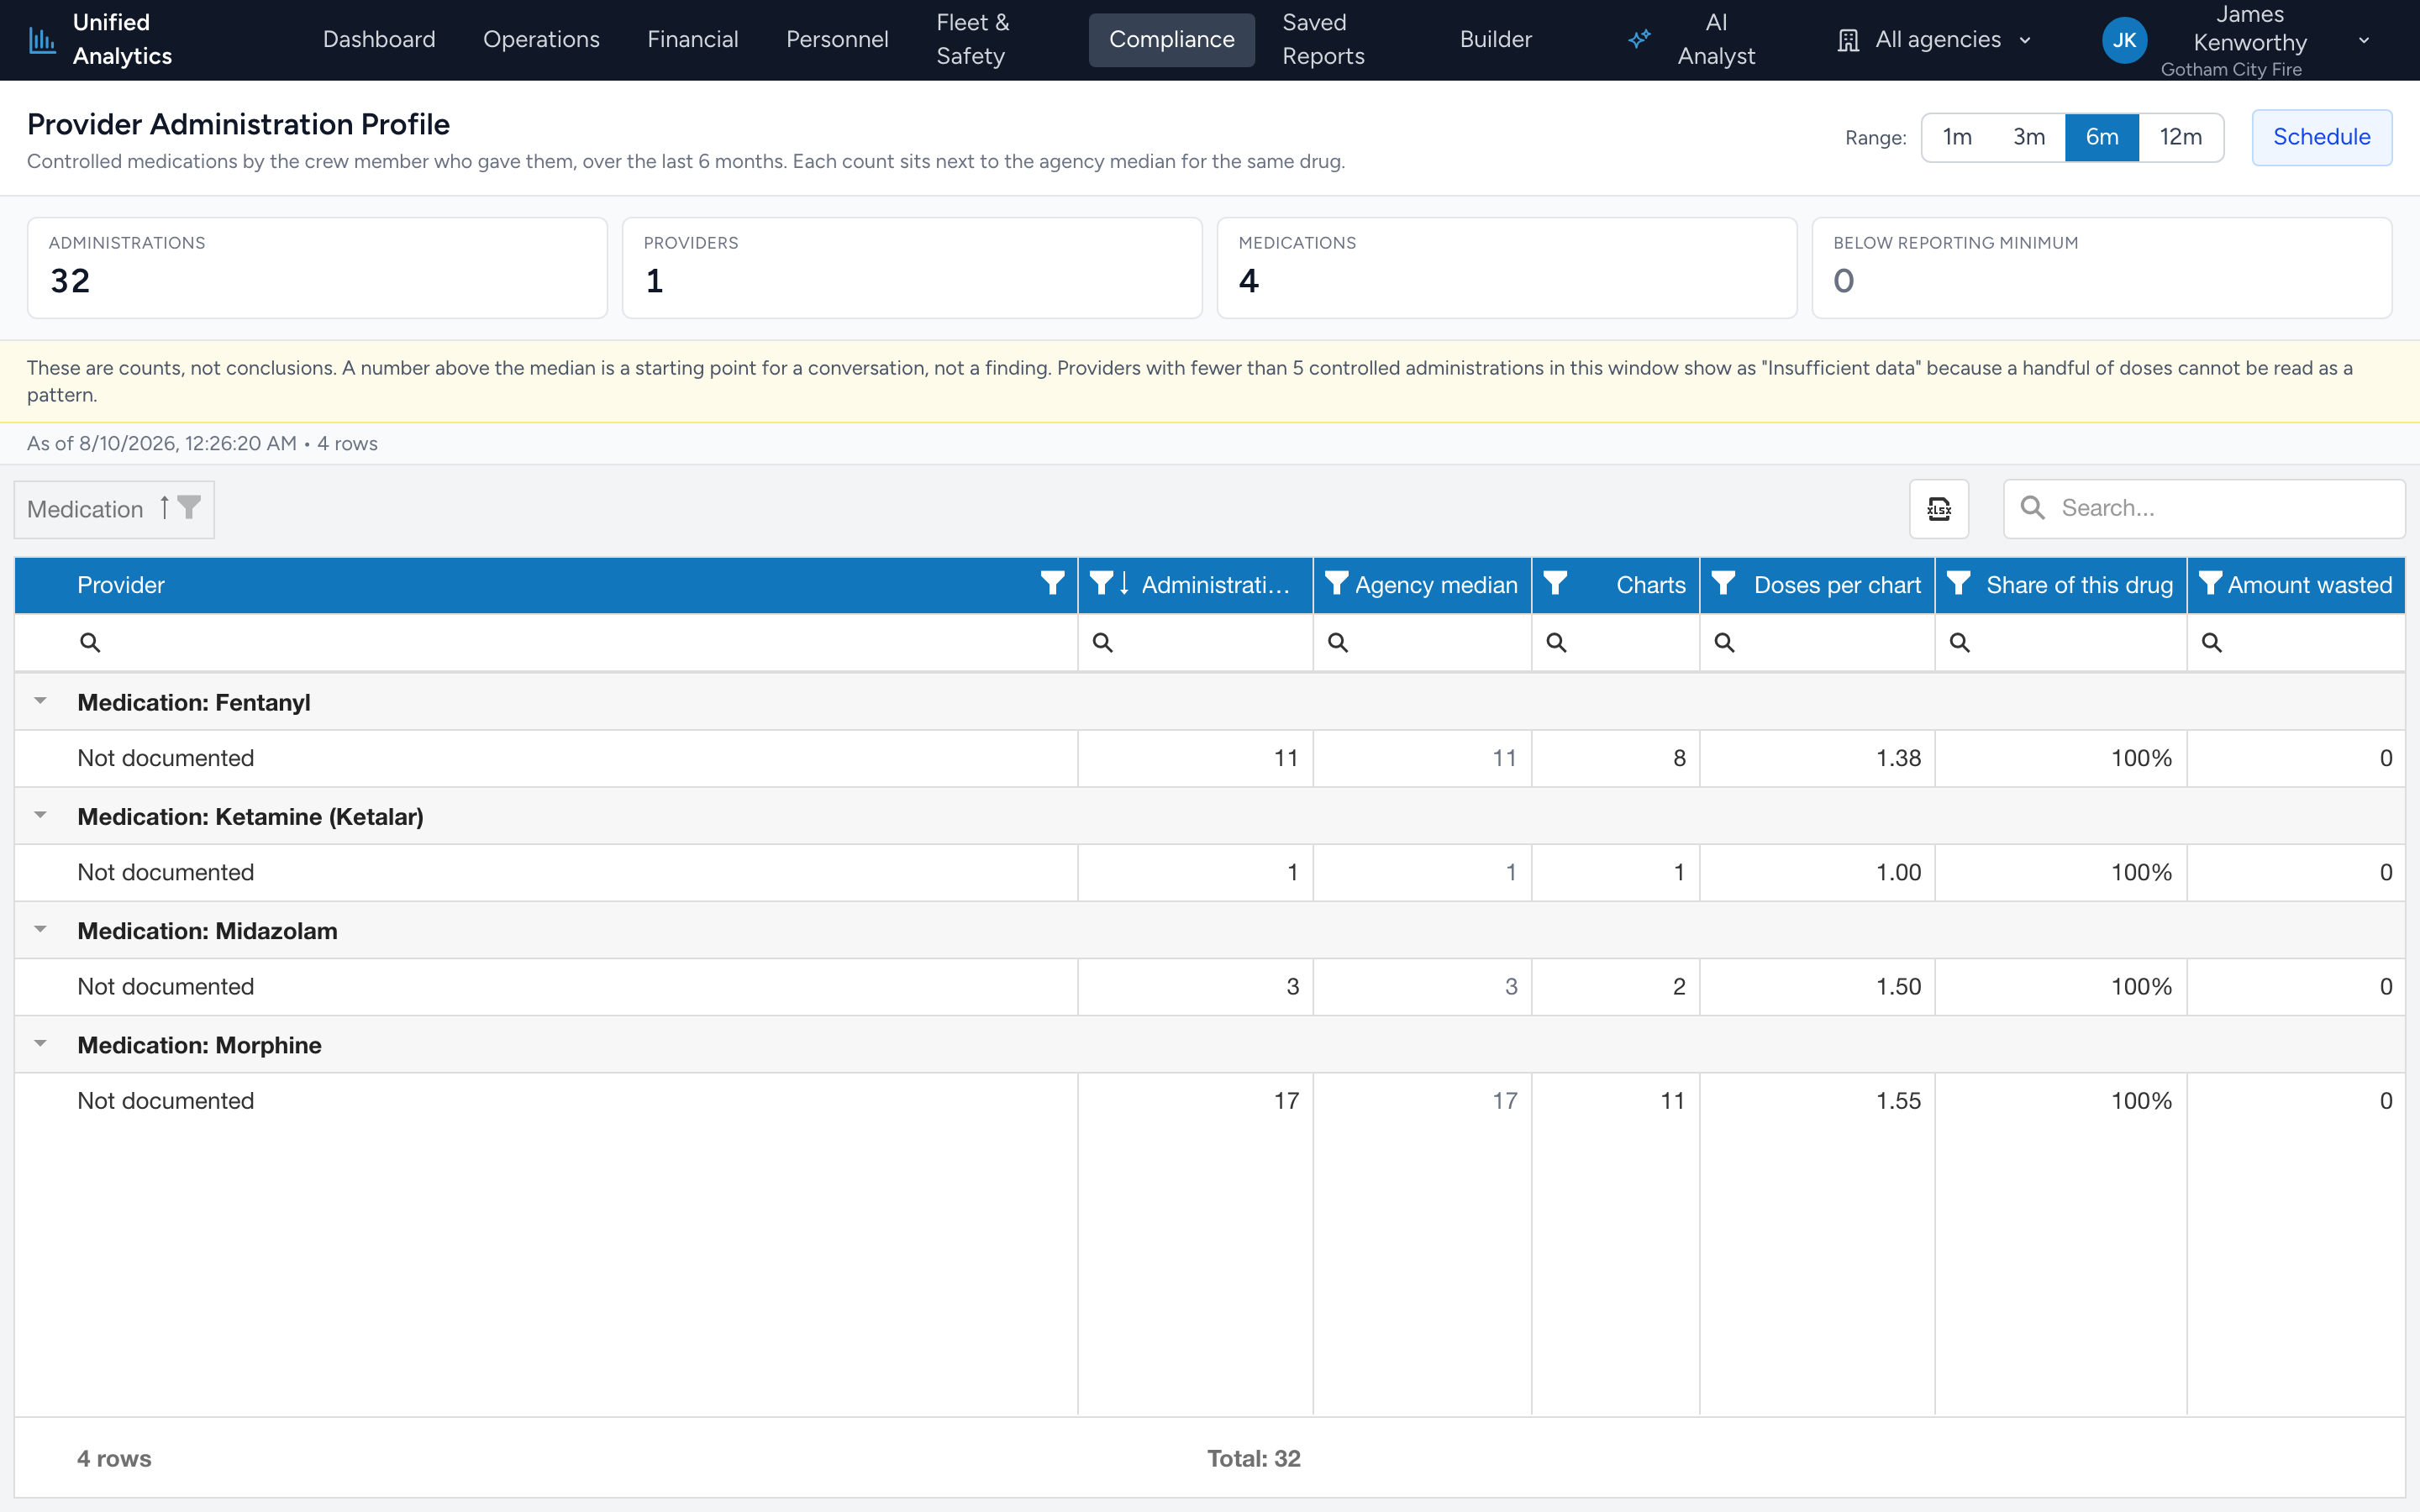The height and width of the screenshot is (1512, 2420).
Task: Click the 1.55 doses per chart value
Action: [x=1898, y=1100]
